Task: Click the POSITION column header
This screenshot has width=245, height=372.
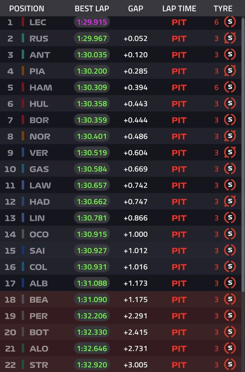Action: (27, 9)
